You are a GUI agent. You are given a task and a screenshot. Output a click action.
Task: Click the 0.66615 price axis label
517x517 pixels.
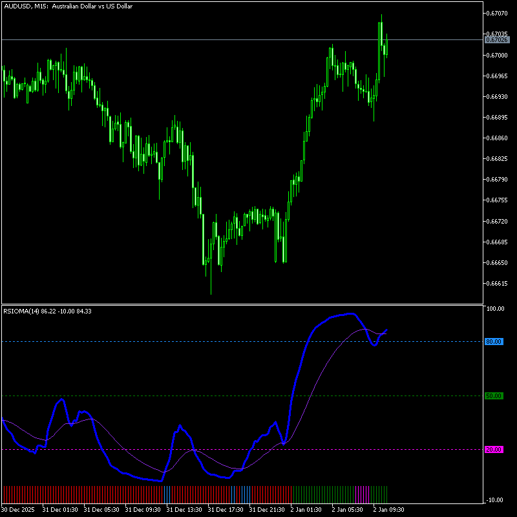(x=497, y=284)
